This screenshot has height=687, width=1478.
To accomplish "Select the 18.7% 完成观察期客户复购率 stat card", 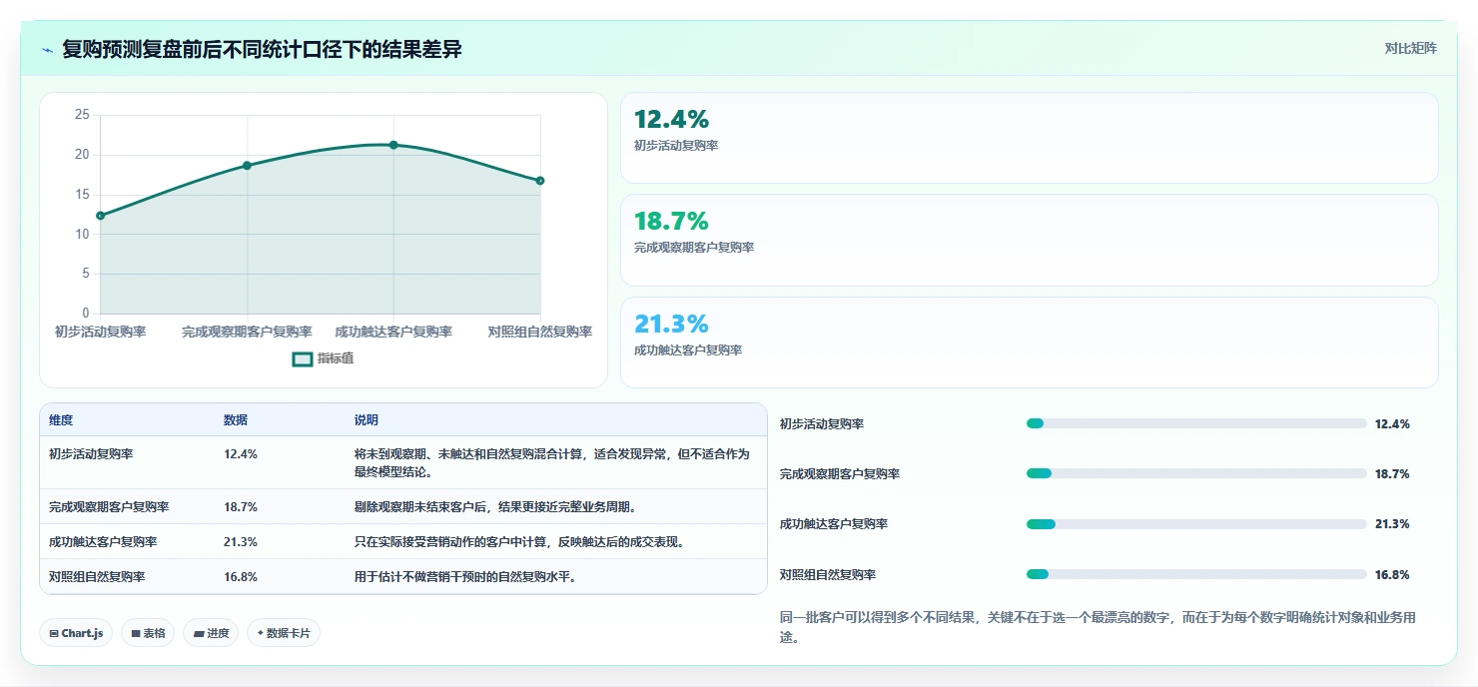I will (x=1029, y=240).
